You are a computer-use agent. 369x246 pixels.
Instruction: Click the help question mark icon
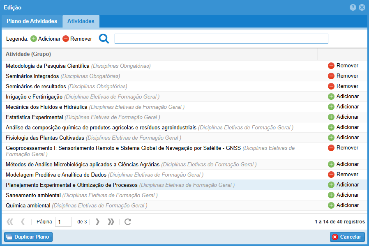353,7
